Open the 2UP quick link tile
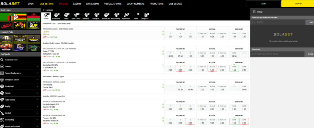This screenshot has height=128, width=314. pyautogui.click(x=34, y=26)
